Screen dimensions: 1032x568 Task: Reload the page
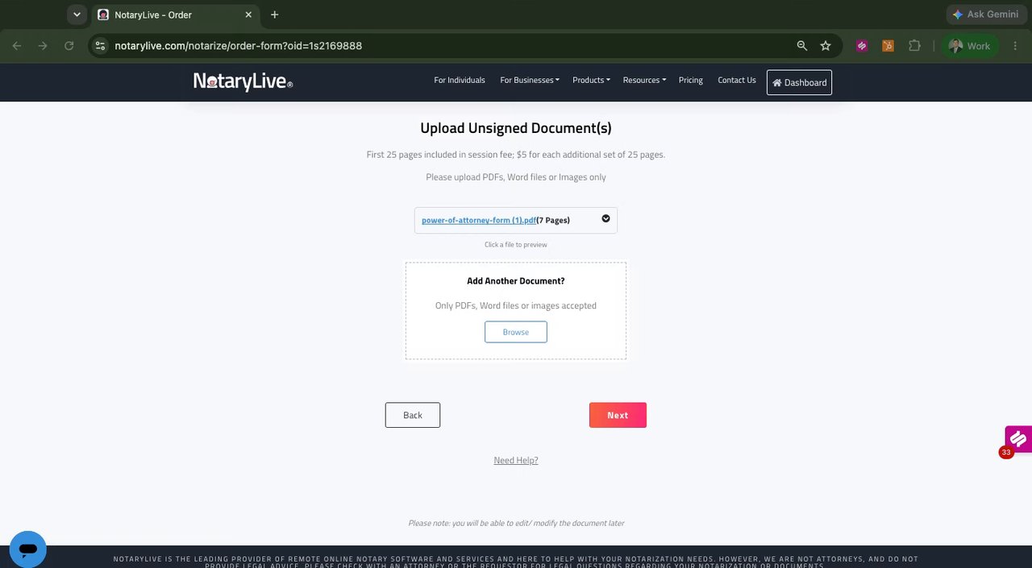(69, 46)
